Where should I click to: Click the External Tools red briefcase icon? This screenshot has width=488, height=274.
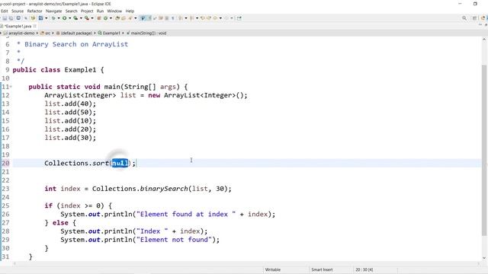click(x=87, y=18)
